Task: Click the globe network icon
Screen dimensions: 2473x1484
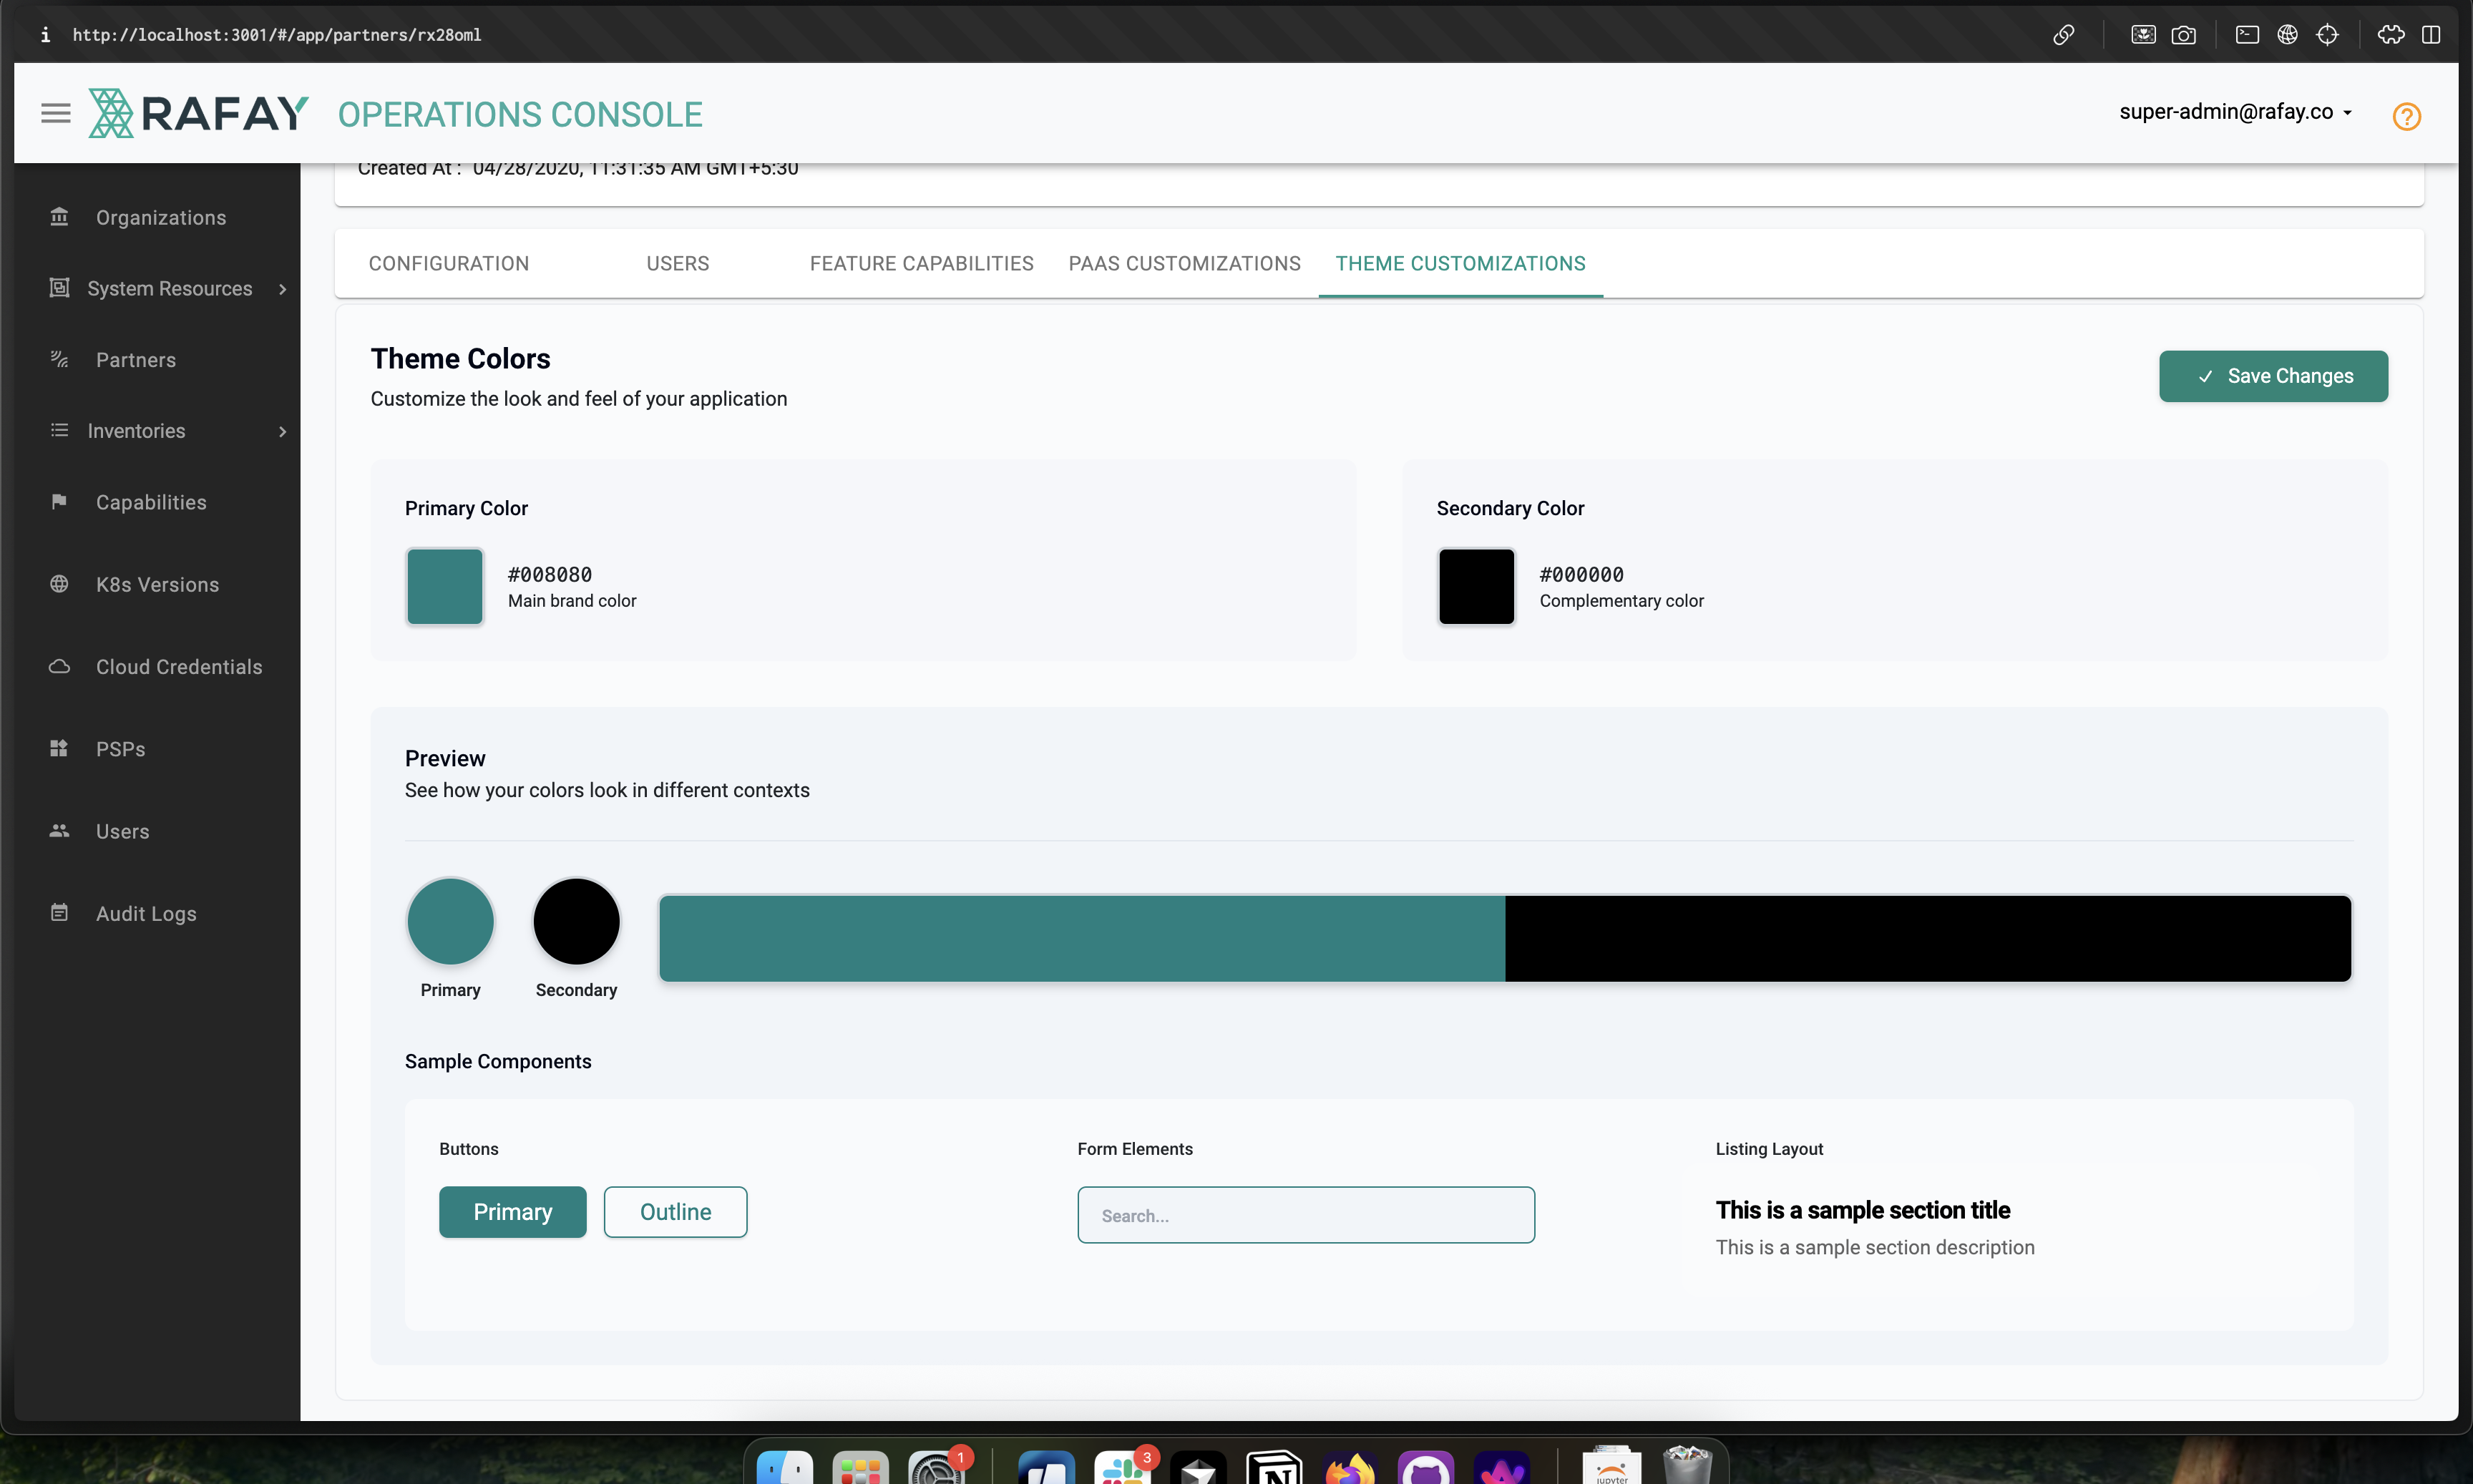Action: point(2287,35)
